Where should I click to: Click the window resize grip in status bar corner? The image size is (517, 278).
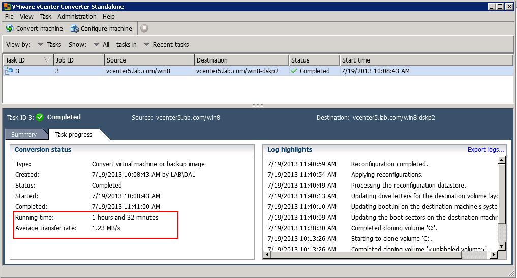(x=511, y=272)
